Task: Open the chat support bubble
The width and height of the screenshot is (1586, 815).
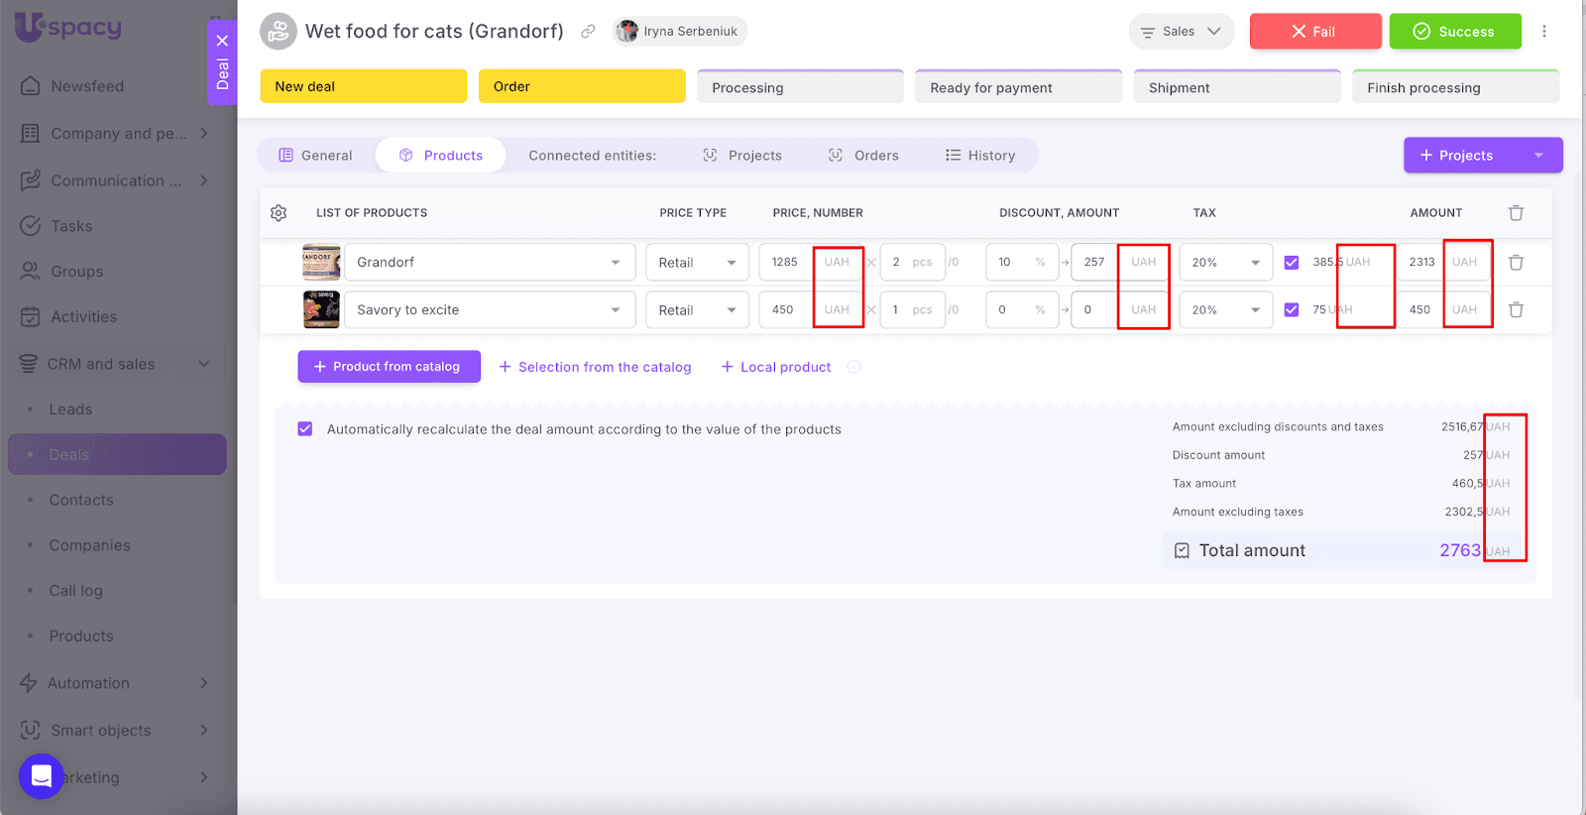Action: point(42,775)
